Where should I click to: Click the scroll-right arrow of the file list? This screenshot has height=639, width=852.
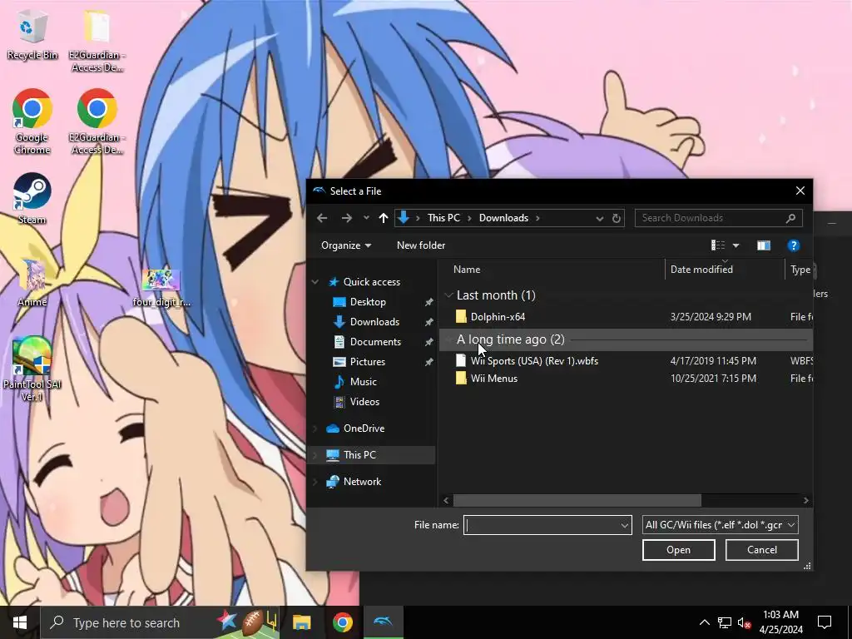(805, 500)
